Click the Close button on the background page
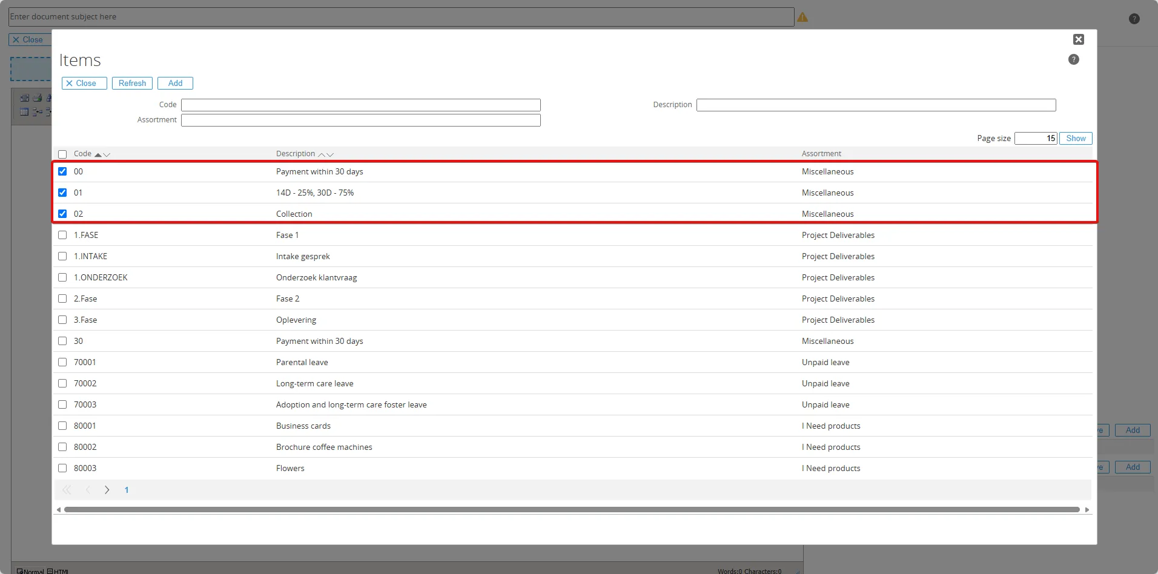The width and height of the screenshot is (1158, 574). point(30,39)
